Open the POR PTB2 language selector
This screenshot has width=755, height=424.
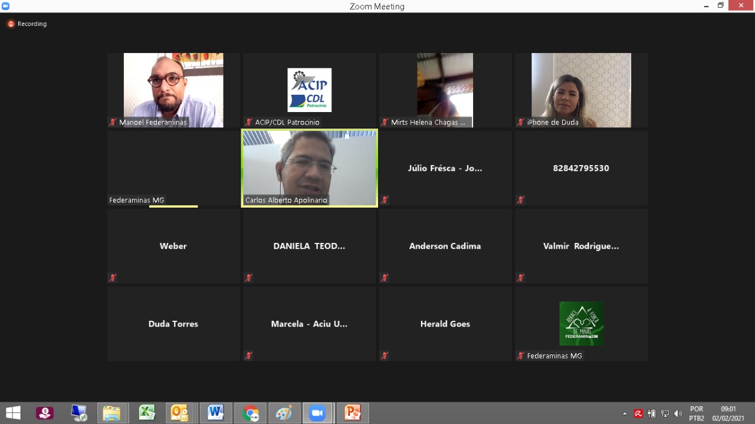pyautogui.click(x=697, y=413)
